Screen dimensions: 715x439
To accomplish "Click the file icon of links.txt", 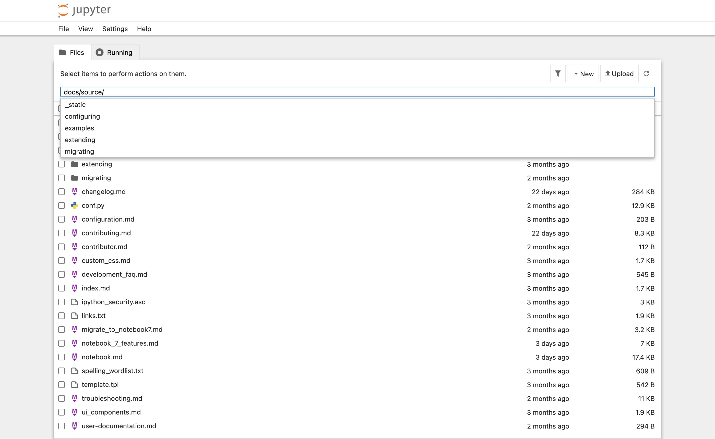I will click(x=75, y=316).
